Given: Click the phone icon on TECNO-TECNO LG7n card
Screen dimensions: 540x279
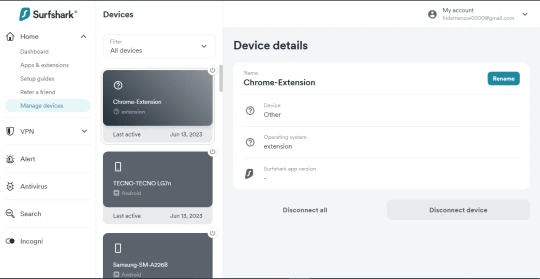Looking at the screenshot, I should point(118,167).
